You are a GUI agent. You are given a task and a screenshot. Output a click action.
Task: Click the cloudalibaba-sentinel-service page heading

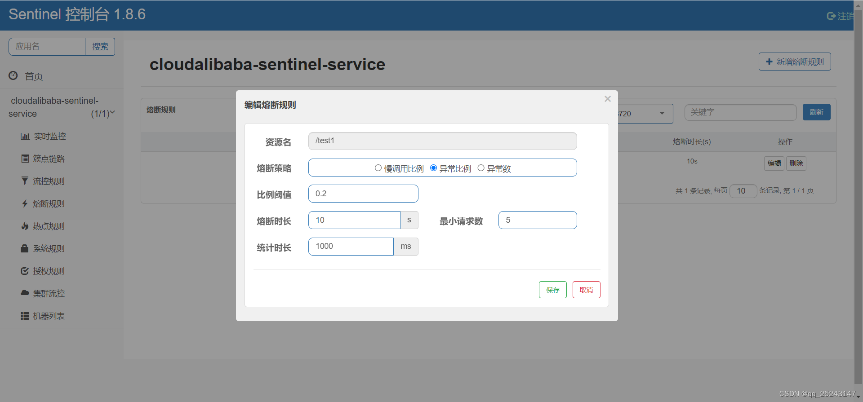(x=267, y=64)
